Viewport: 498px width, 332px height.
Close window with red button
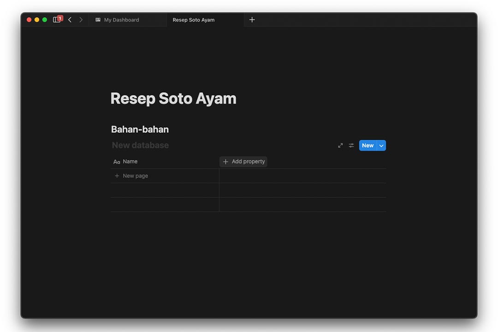point(29,20)
